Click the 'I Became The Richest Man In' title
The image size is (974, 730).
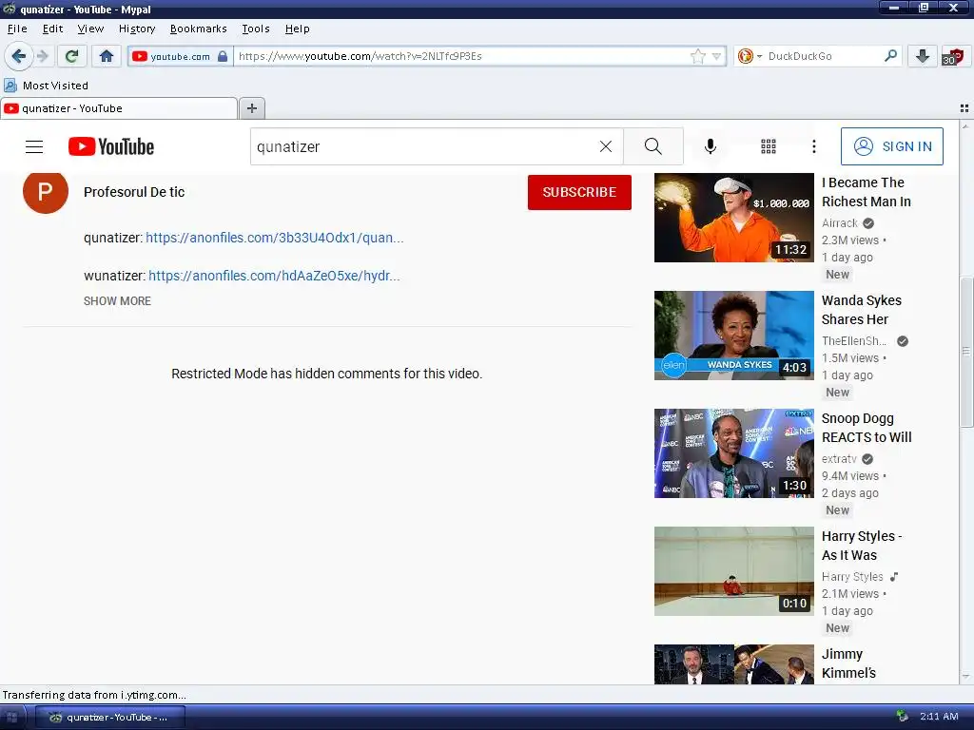tap(867, 192)
